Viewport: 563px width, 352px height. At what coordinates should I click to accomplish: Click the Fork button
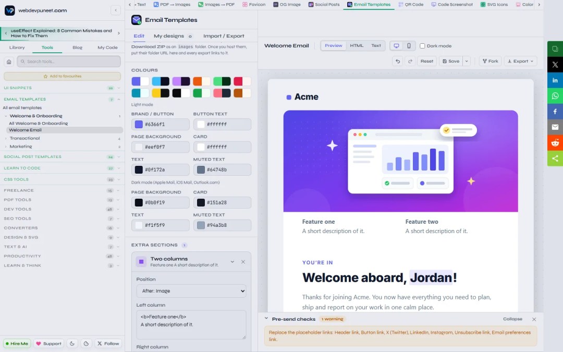click(490, 61)
